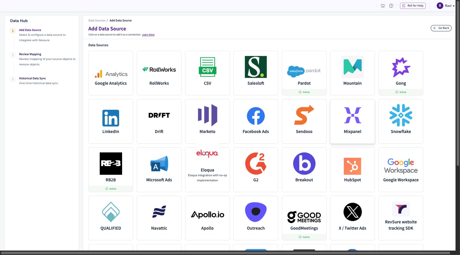This screenshot has width=460, height=255.
Task: Pick the Marketo logo icon
Action: tap(207, 115)
